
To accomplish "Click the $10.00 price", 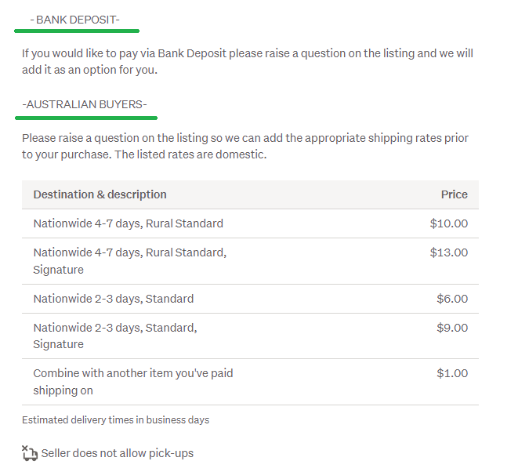I will coord(448,223).
